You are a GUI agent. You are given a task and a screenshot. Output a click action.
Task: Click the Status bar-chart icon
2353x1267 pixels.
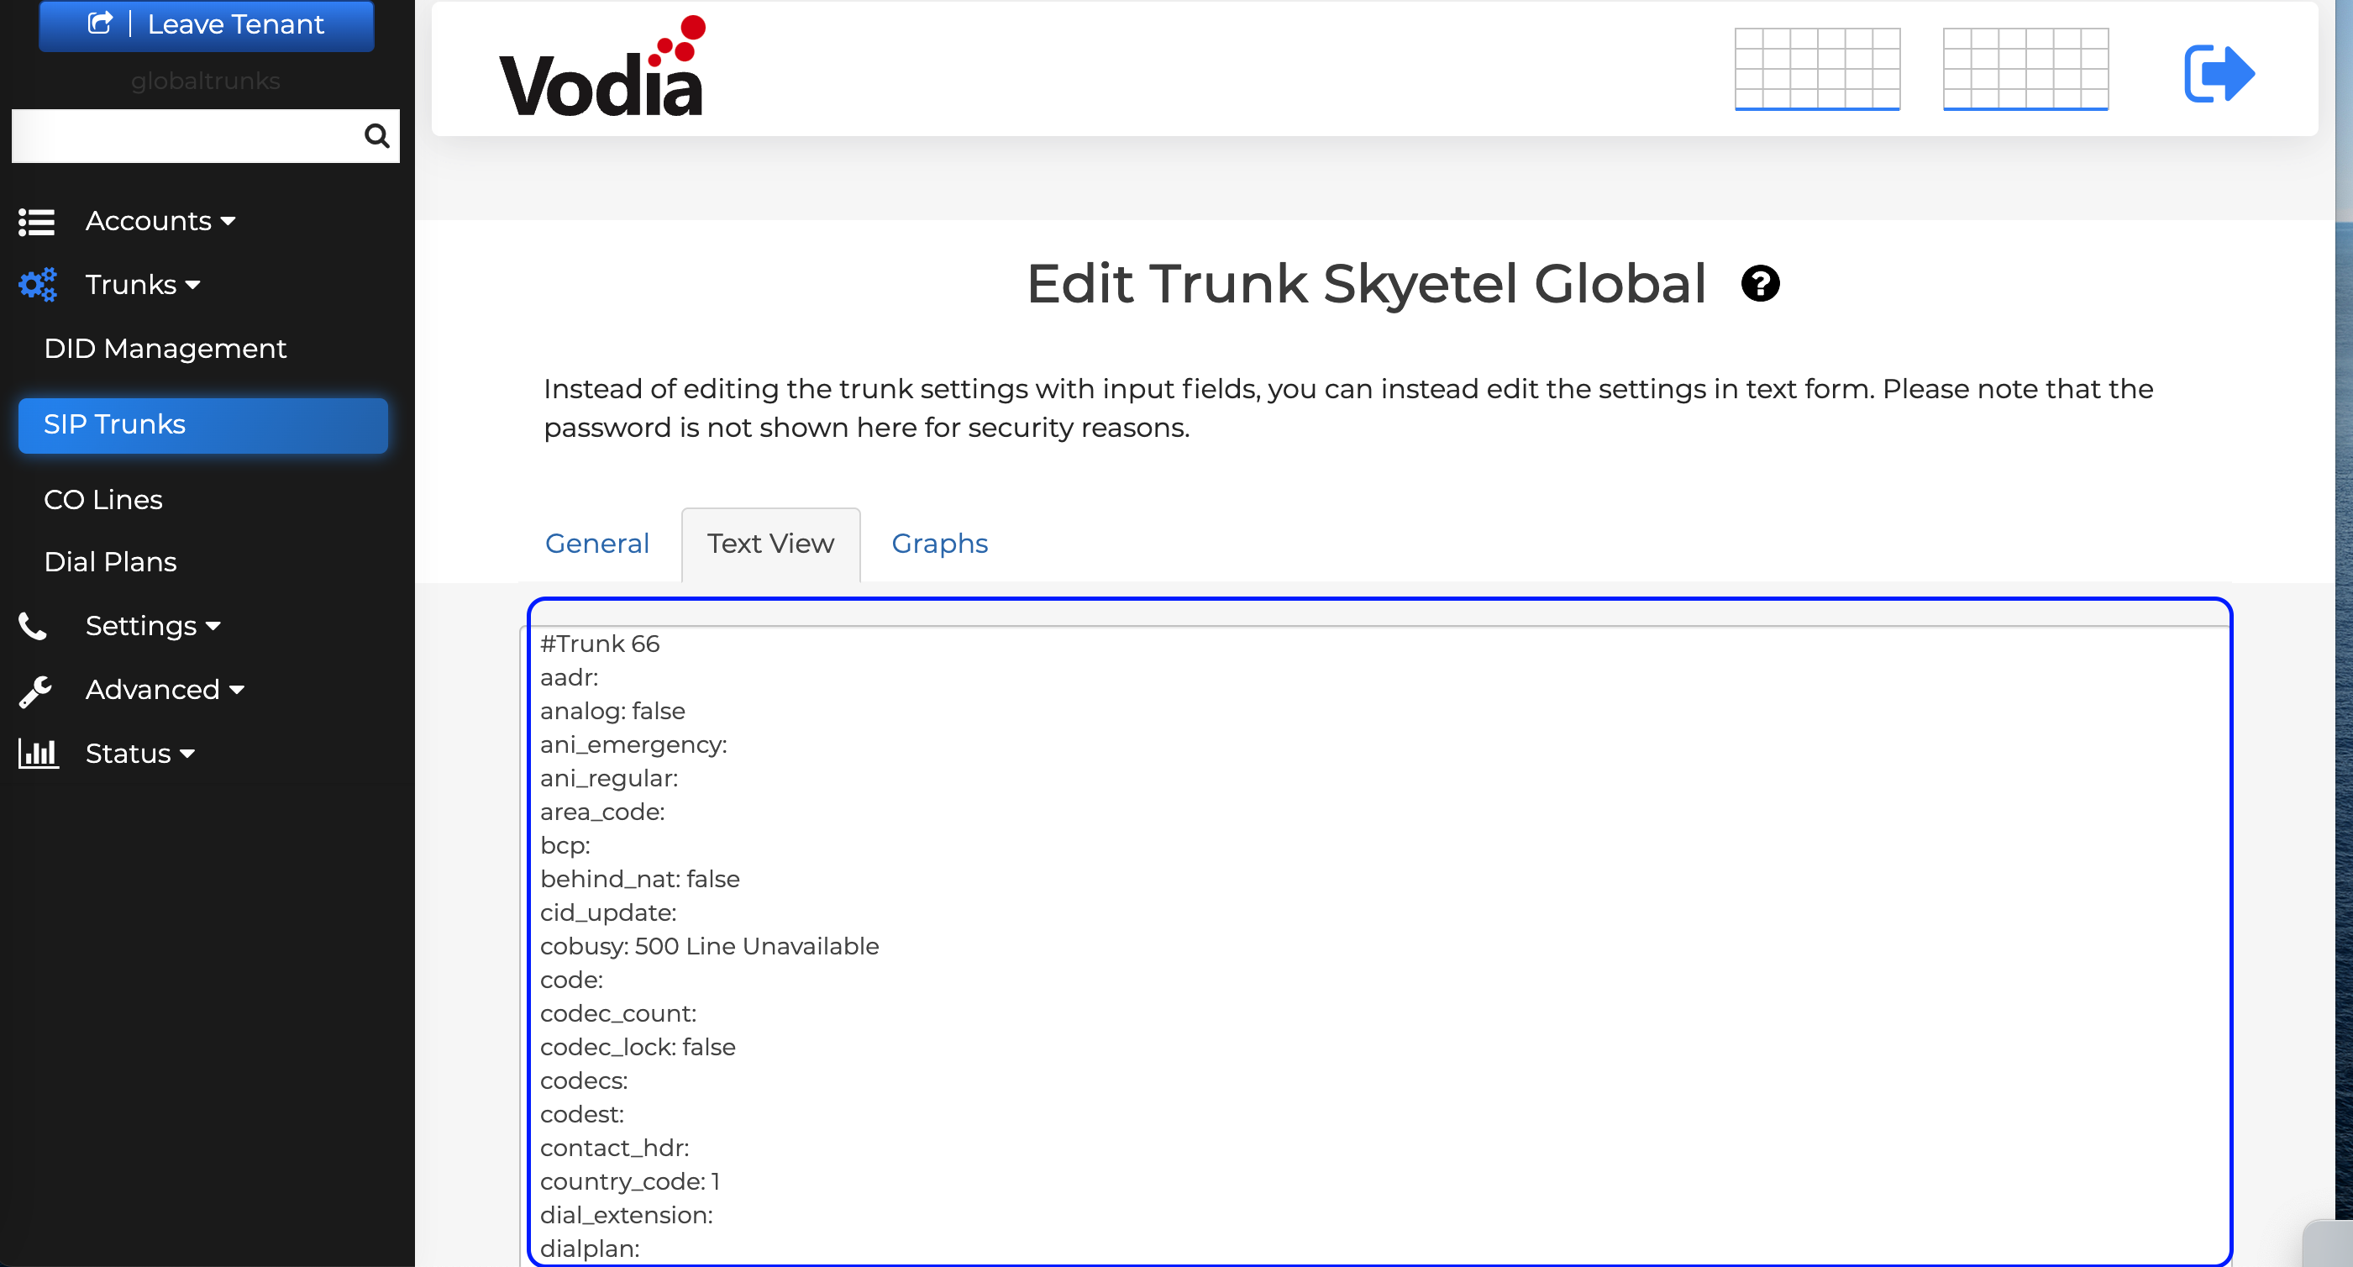pyautogui.click(x=39, y=754)
